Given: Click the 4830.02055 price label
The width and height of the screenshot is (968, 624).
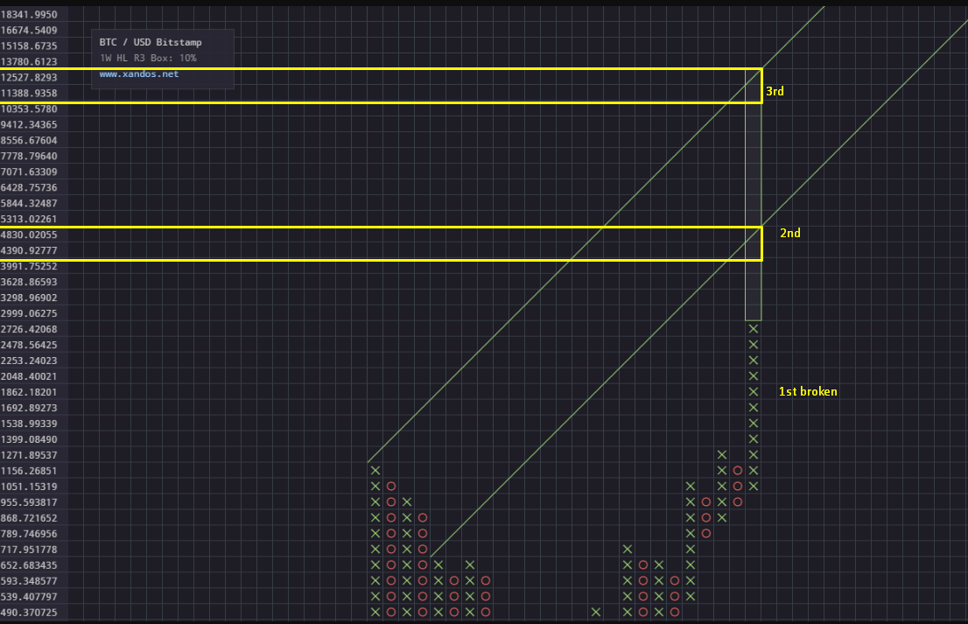Looking at the screenshot, I should (29, 235).
